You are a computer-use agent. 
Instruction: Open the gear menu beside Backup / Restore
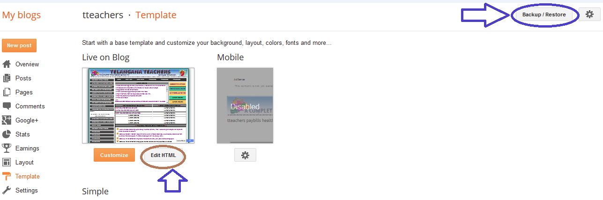(x=590, y=14)
